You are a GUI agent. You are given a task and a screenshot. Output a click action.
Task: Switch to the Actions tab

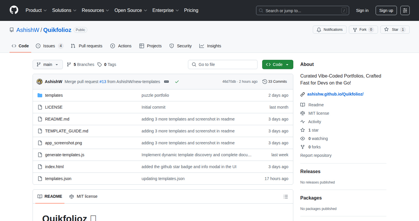click(x=121, y=46)
